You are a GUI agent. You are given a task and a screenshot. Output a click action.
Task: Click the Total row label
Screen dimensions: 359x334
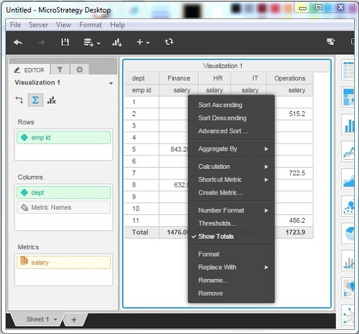[140, 232]
